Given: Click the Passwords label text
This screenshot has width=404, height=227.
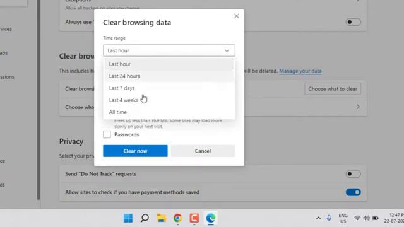Looking at the screenshot, I should pyautogui.click(x=126, y=134).
